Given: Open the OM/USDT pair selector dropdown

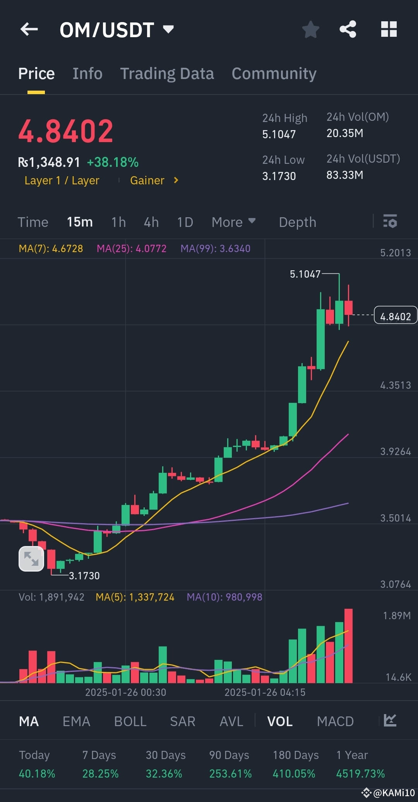Looking at the screenshot, I should point(168,29).
